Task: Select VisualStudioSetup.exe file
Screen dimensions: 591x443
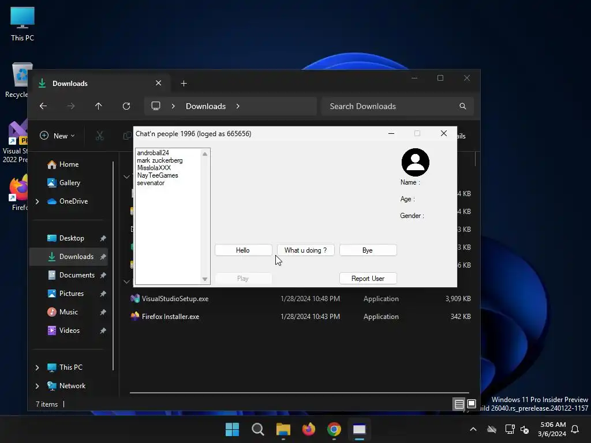Action: [x=300, y=299]
